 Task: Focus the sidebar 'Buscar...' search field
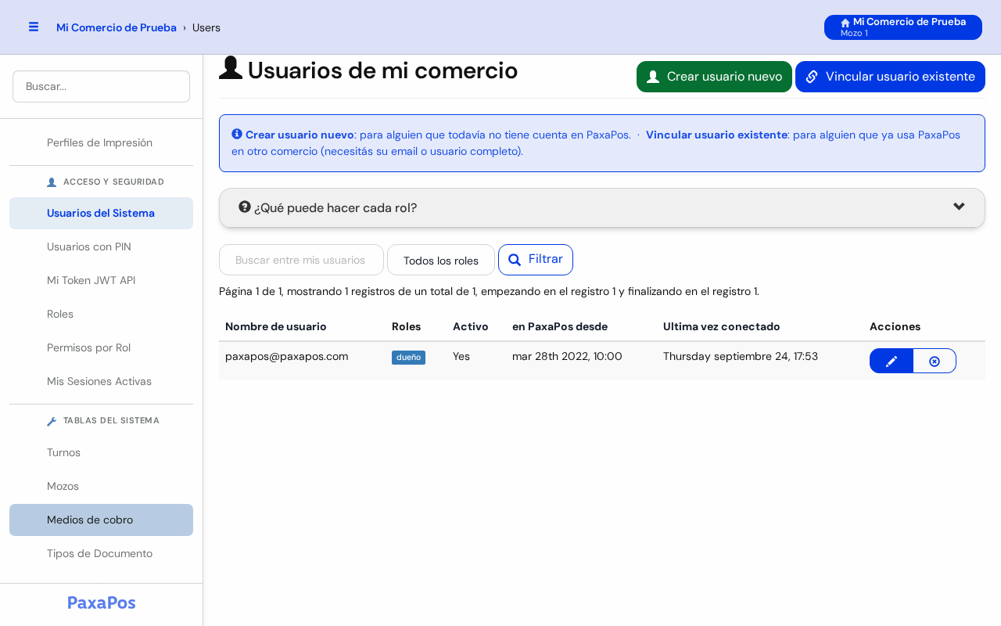click(101, 86)
